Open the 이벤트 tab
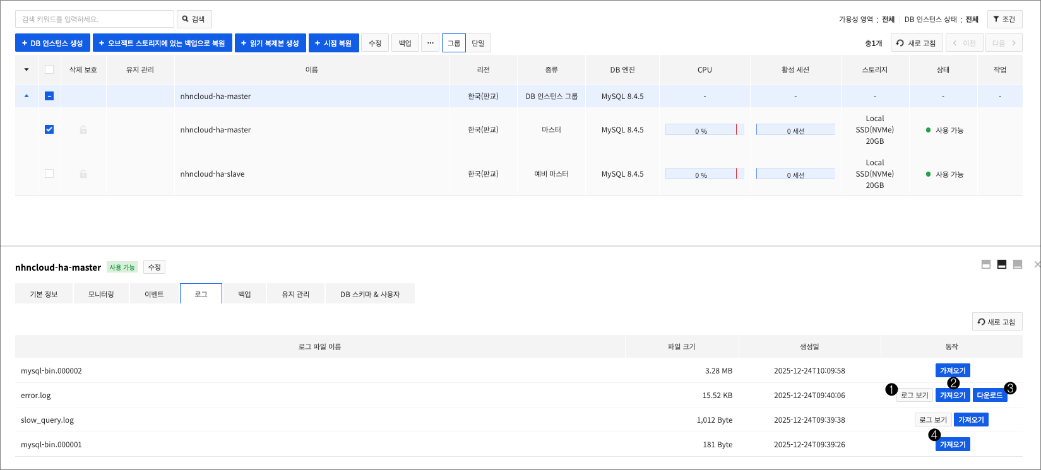 (x=154, y=294)
